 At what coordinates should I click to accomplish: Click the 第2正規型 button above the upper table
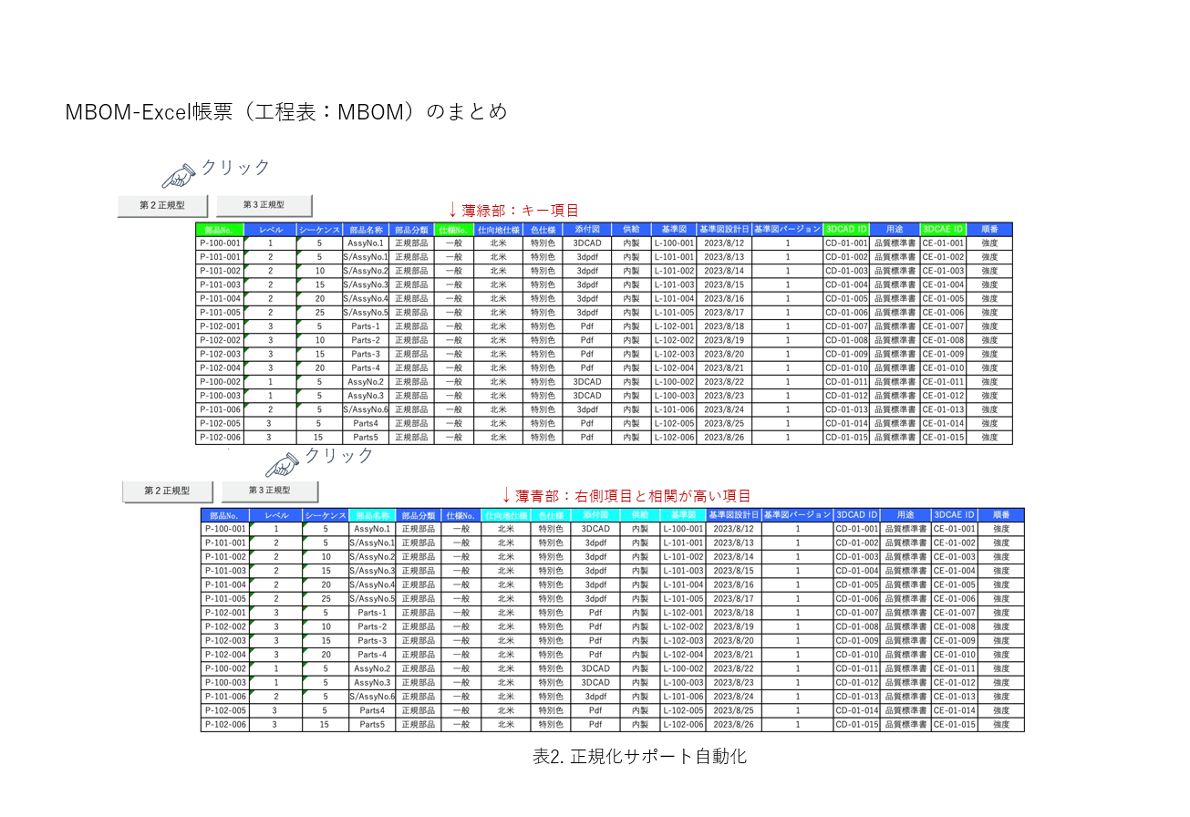[162, 205]
